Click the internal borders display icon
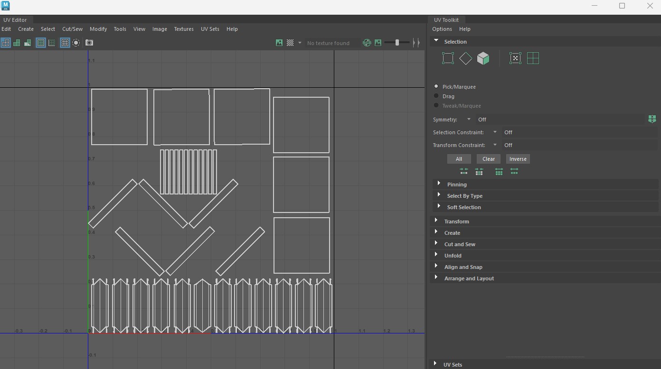661x369 pixels. coord(52,43)
